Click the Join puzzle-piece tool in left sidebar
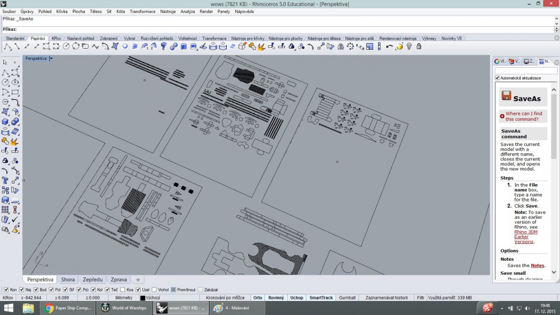Viewport: 560px width, 315px height. point(5,142)
